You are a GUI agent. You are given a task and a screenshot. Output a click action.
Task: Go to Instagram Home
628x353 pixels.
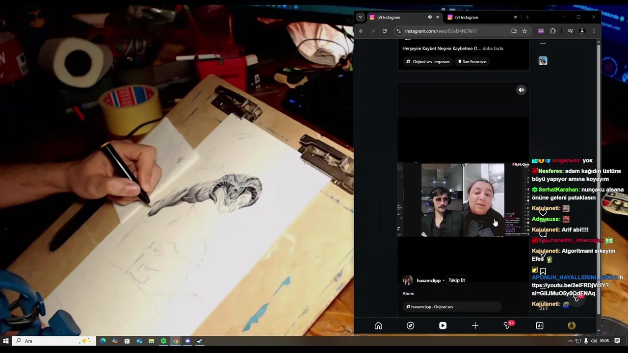[x=378, y=326]
